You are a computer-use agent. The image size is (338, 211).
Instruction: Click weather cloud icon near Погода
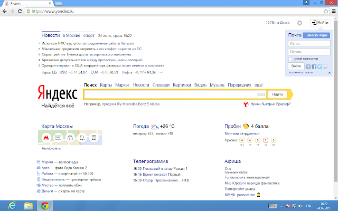click(155, 126)
